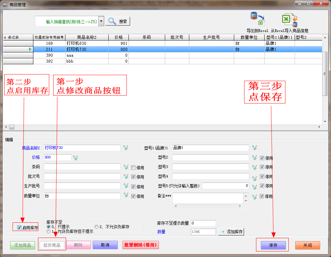Image resolution: width=331 pixels, height=257 pixels.
Task: Click the table's vertical scrollbar down arrow
Action: pyautogui.click(x=325, y=122)
